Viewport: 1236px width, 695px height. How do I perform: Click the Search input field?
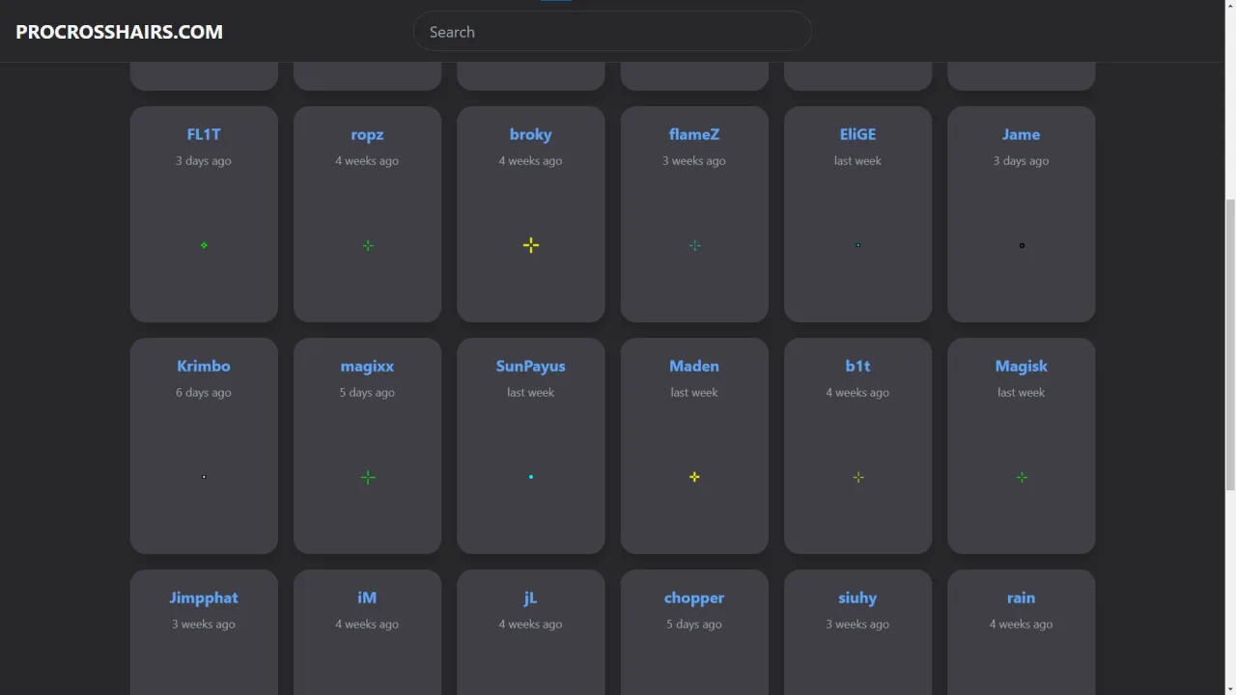[612, 32]
